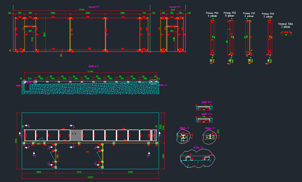Select the 11740 dimension text
Screen dimensions: 302x182
(x=90, y=71)
